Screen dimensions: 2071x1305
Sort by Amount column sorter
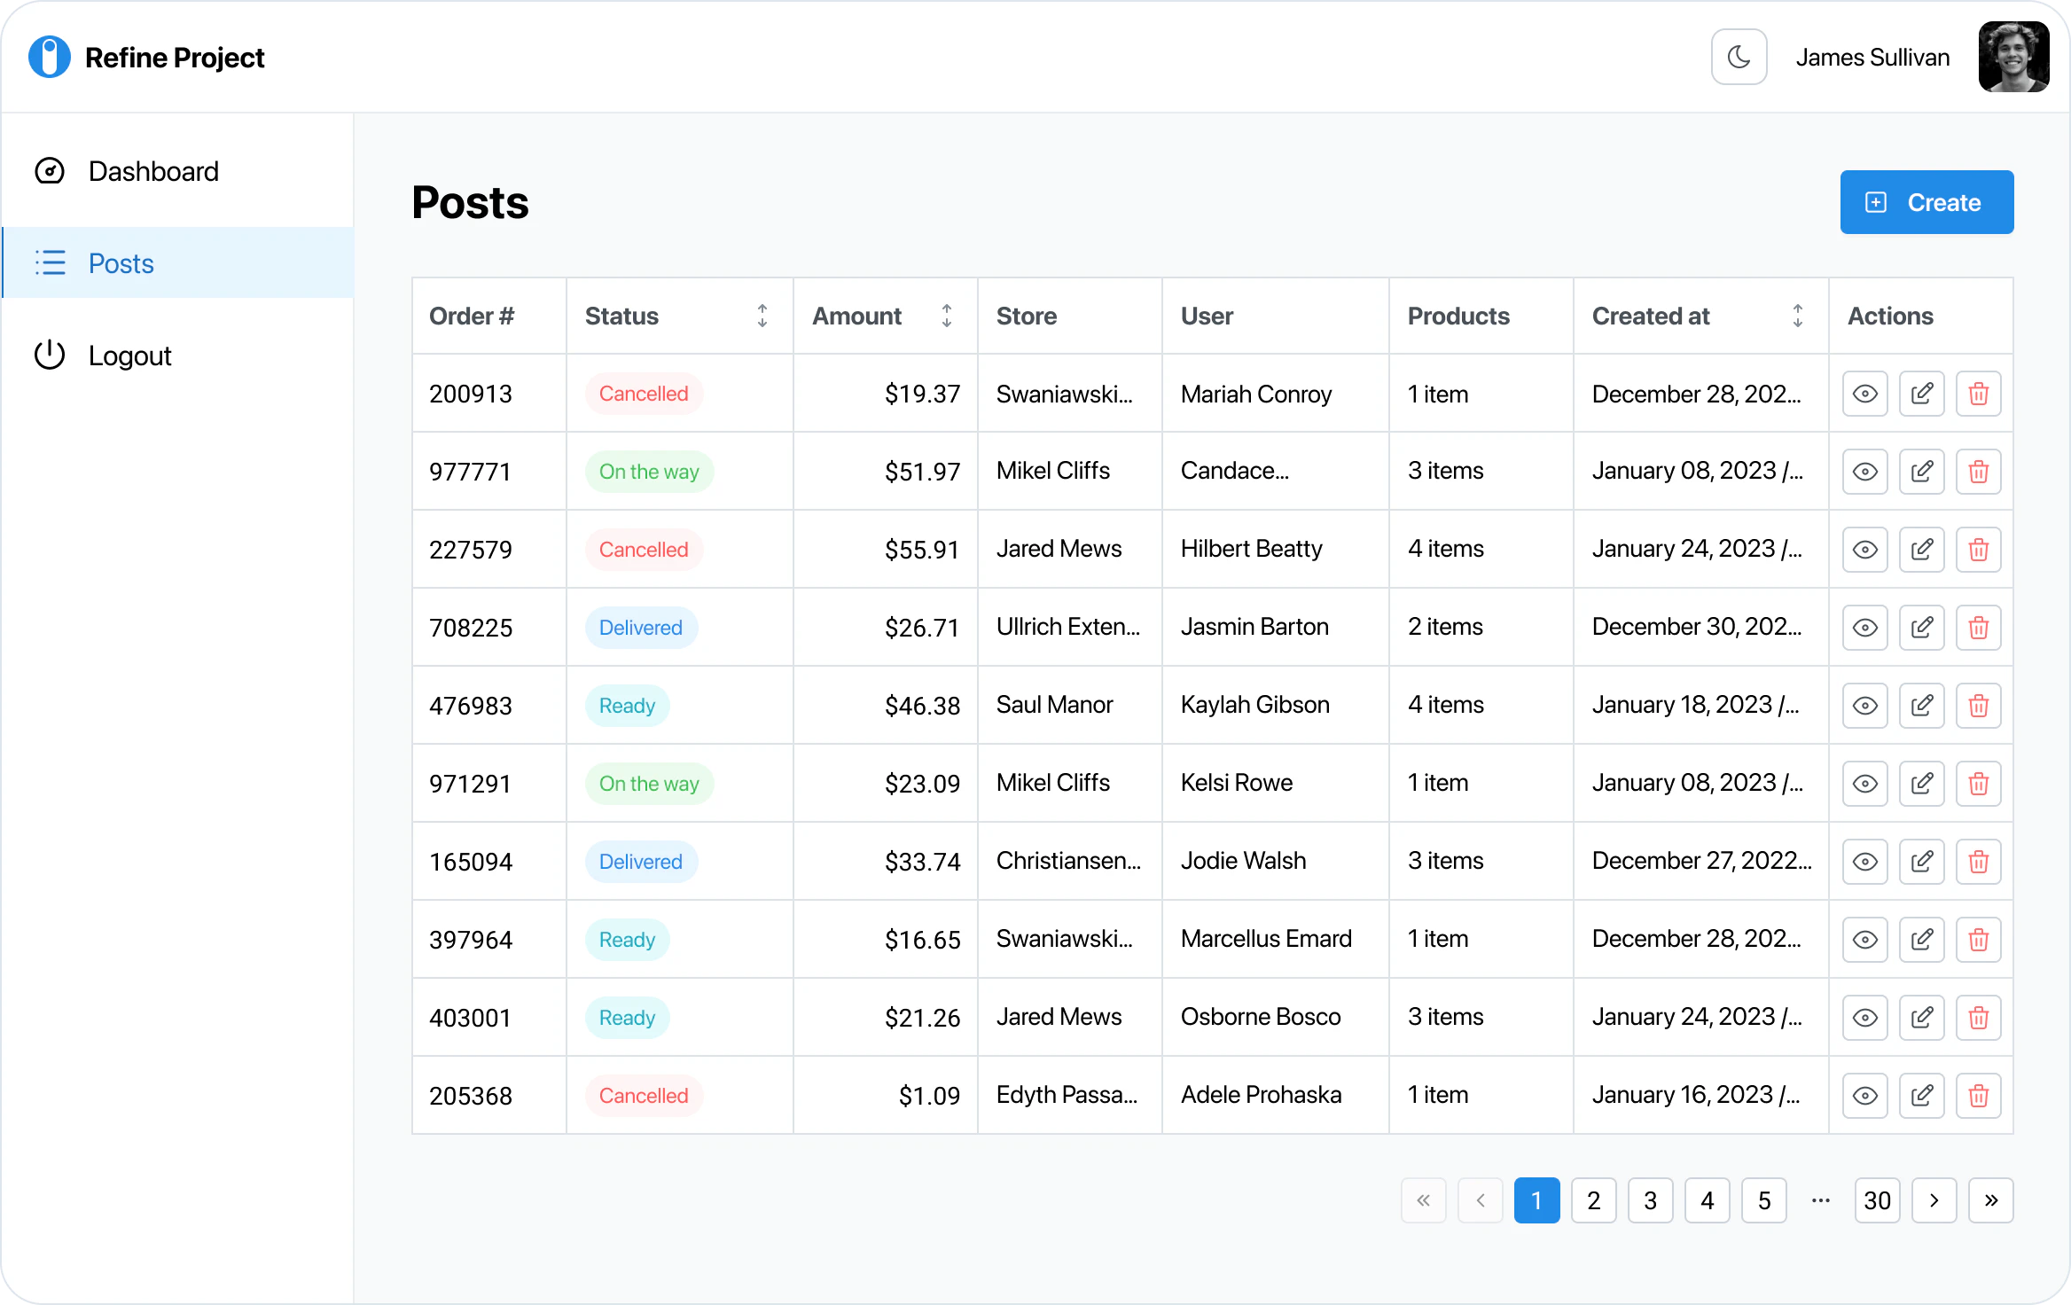click(946, 316)
